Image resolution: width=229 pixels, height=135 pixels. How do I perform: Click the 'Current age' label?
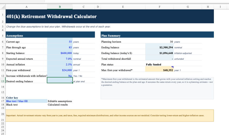(x=13, y=42)
